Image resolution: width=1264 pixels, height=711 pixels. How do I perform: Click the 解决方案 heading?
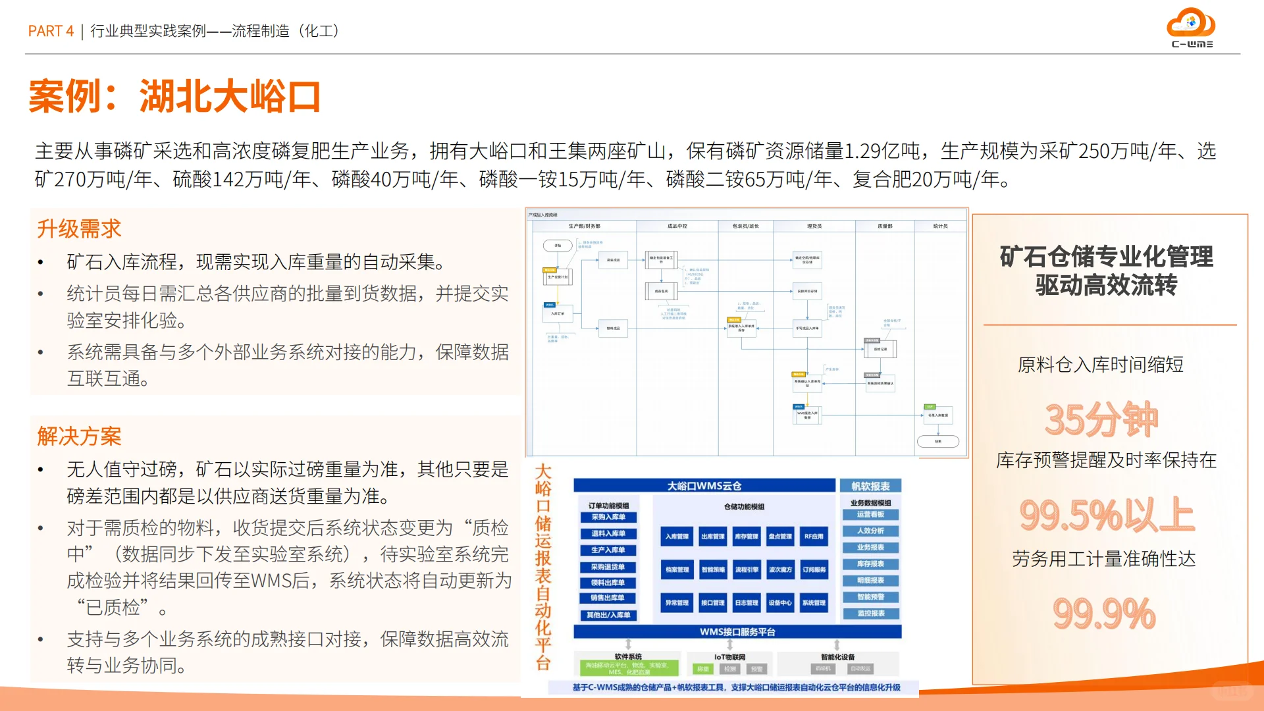[79, 436]
